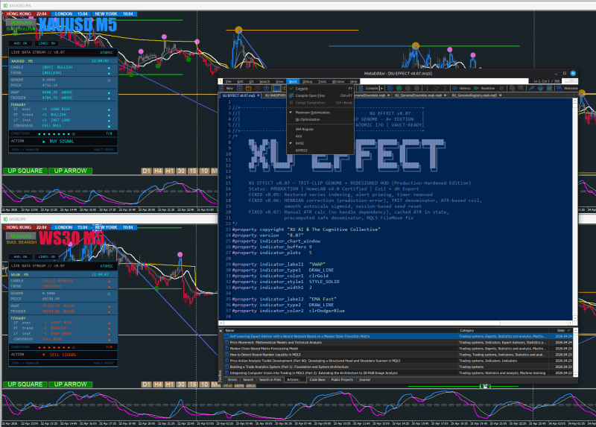Toggle HUD: ON button on XAUUSD chart
This screenshot has height=427, width=596.
click(x=21, y=43)
